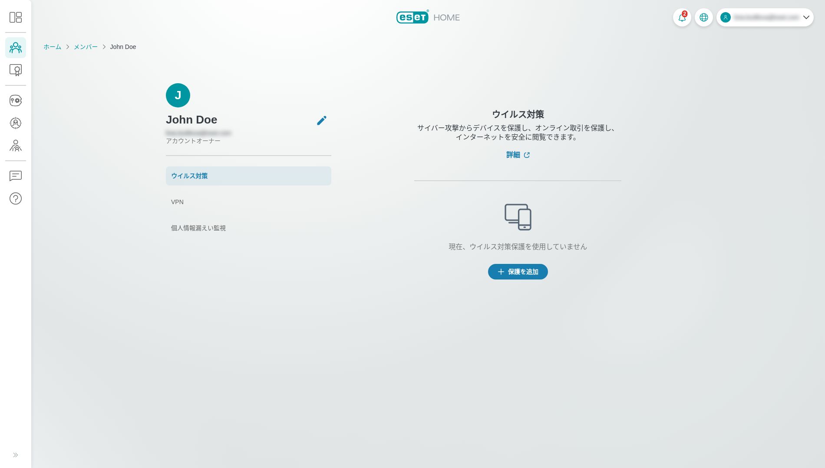The height and width of the screenshot is (468, 825).
Task: Click the 保護を追加 button
Action: tap(518, 272)
